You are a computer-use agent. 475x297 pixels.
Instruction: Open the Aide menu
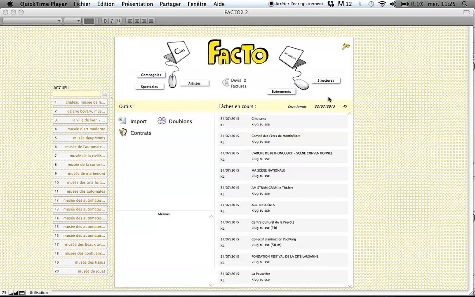click(x=219, y=4)
